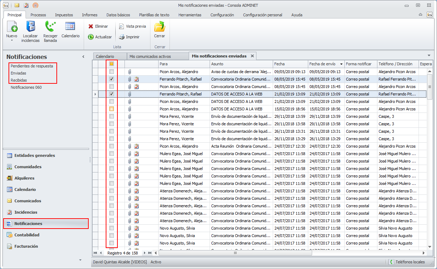The height and width of the screenshot is (269, 437).
Task: Click the Cerrar folder icon
Action: [x=160, y=27]
